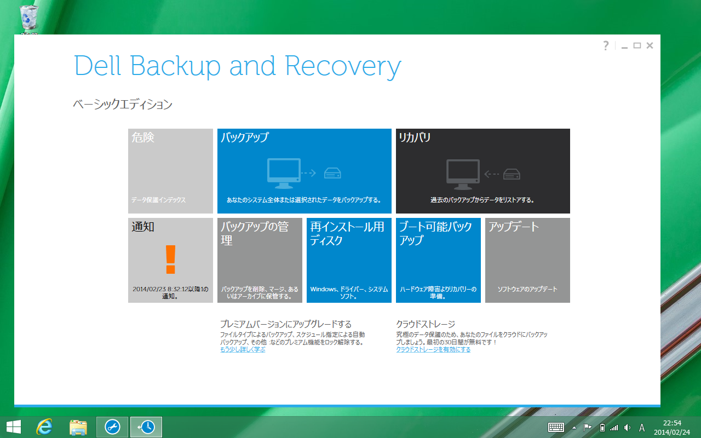Click the computer-to-drive icon in backup tile
Screen dimensions: 701x438
tap(304, 173)
